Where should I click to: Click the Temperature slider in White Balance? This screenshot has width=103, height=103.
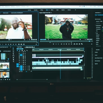pyautogui.click(x=102, y=29)
